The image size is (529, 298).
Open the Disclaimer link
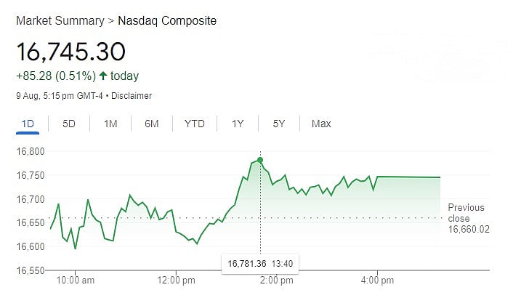pyautogui.click(x=132, y=96)
